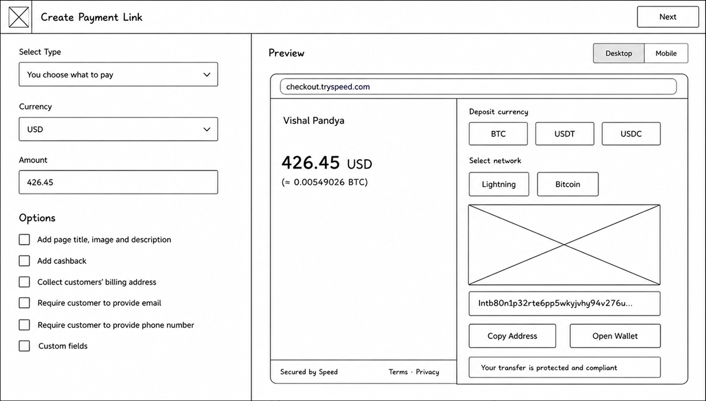Click the lntb80n1p32 payment address field
The image size is (706, 401).
564,304
